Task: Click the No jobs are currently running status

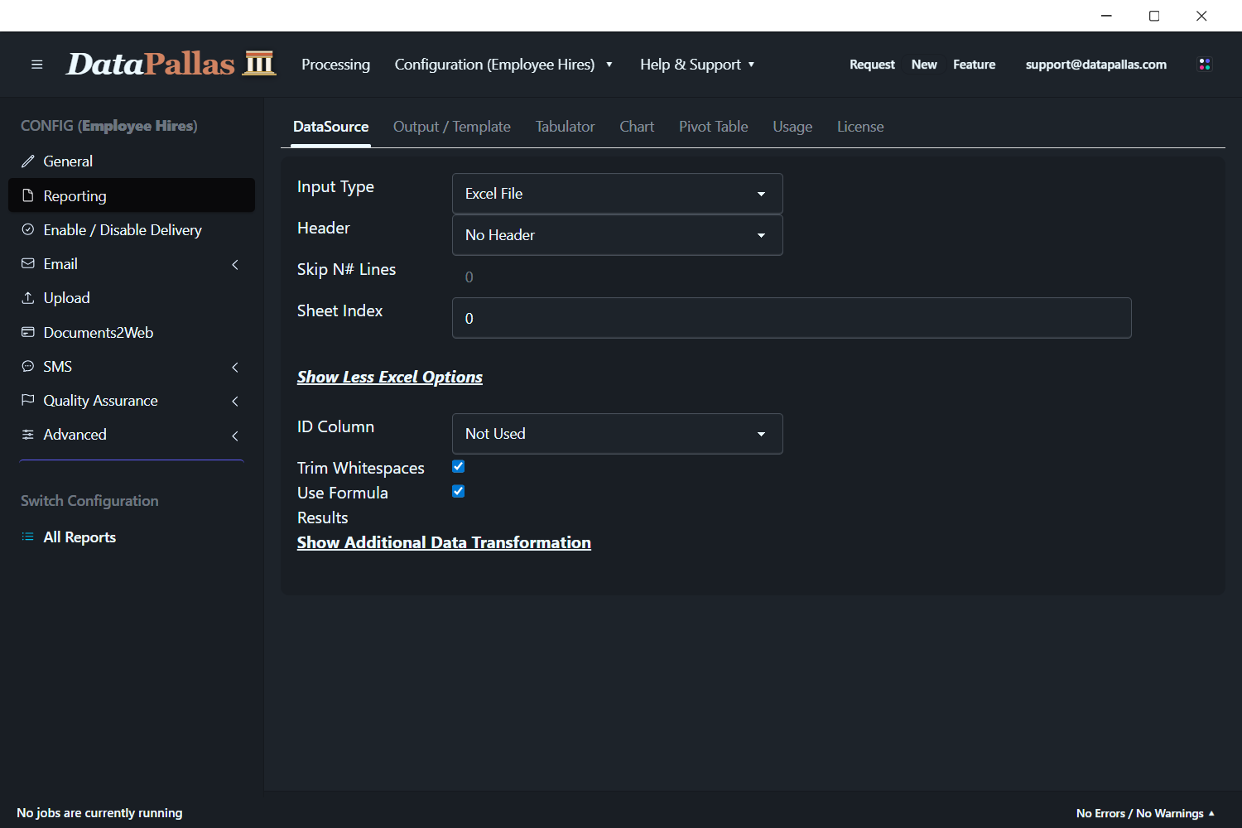Action: tap(99, 813)
